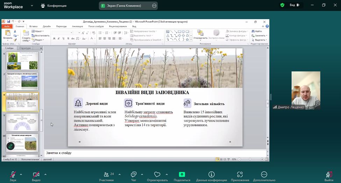Toggle left text alignment
This screenshot has width=341, height=183.
point(100,38)
